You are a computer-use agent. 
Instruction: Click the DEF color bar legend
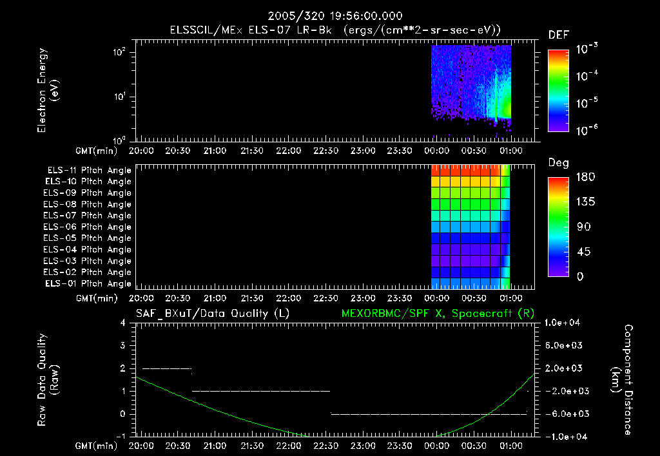(x=558, y=91)
